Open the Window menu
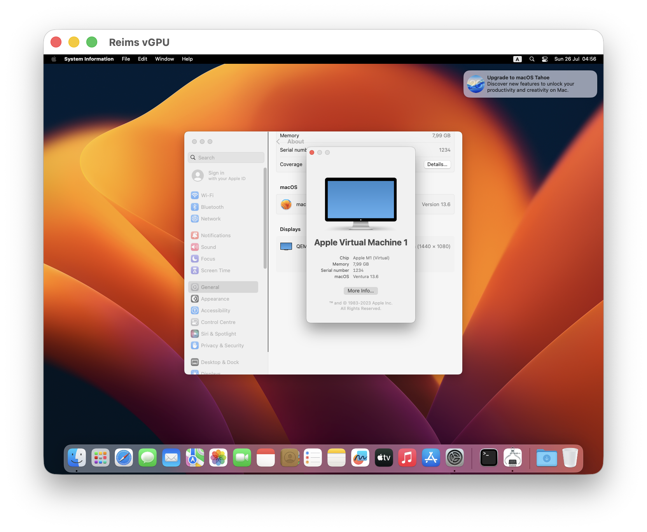This screenshot has height=532, width=647. pyautogui.click(x=164, y=59)
